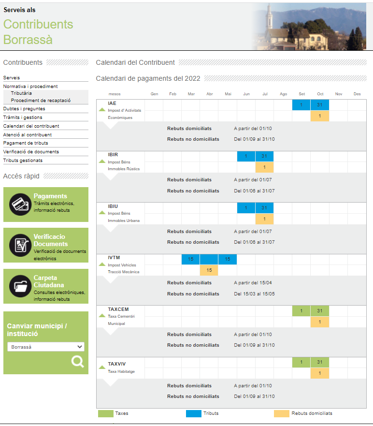The image size is (373, 426).
Task: Collapse the IAE row green triangle
Action: (x=102, y=110)
